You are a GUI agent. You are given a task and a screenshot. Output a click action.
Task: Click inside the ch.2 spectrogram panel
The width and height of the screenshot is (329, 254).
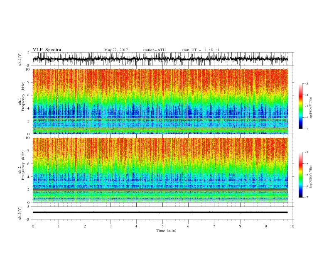(160, 170)
